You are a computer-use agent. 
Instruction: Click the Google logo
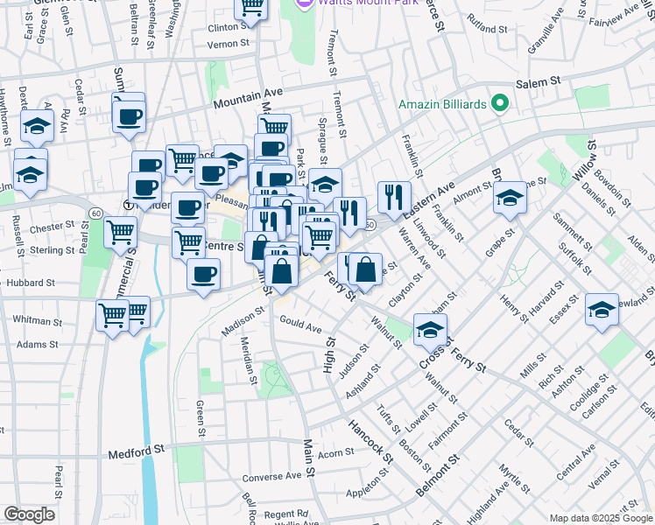[x=30, y=515]
